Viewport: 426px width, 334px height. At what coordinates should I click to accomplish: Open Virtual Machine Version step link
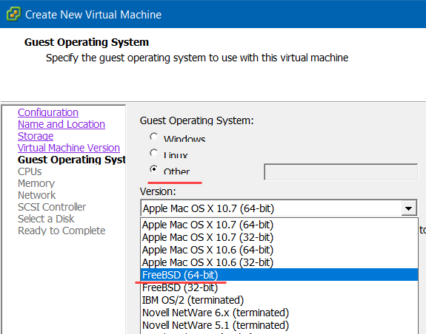[69, 148]
